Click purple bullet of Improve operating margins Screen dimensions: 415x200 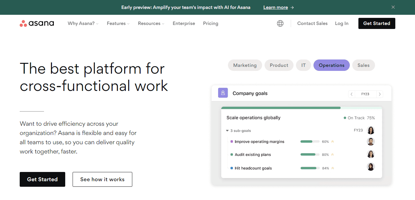(232, 142)
